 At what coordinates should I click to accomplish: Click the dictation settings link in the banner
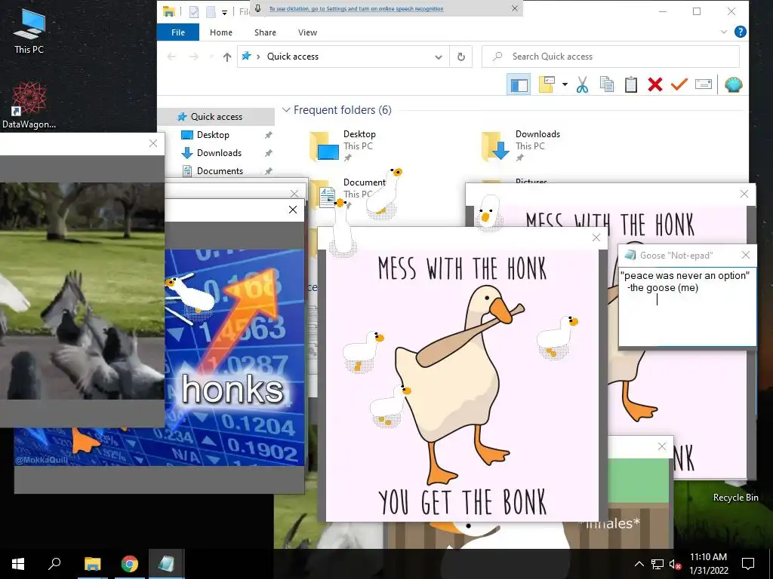(x=356, y=9)
